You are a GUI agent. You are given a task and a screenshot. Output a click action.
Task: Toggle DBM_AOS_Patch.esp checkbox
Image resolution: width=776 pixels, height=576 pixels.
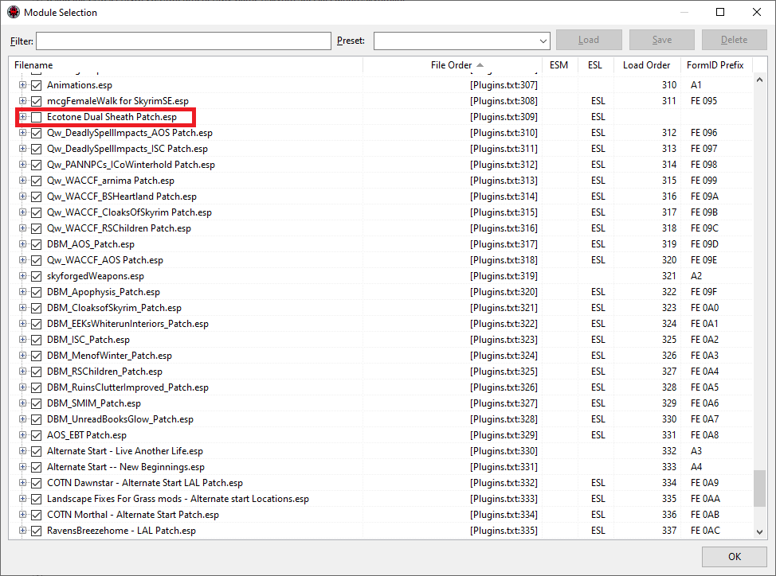pyautogui.click(x=36, y=244)
